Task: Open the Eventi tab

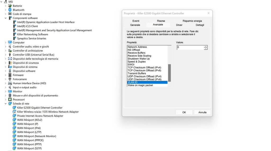Action: pyautogui.click(x=136, y=21)
